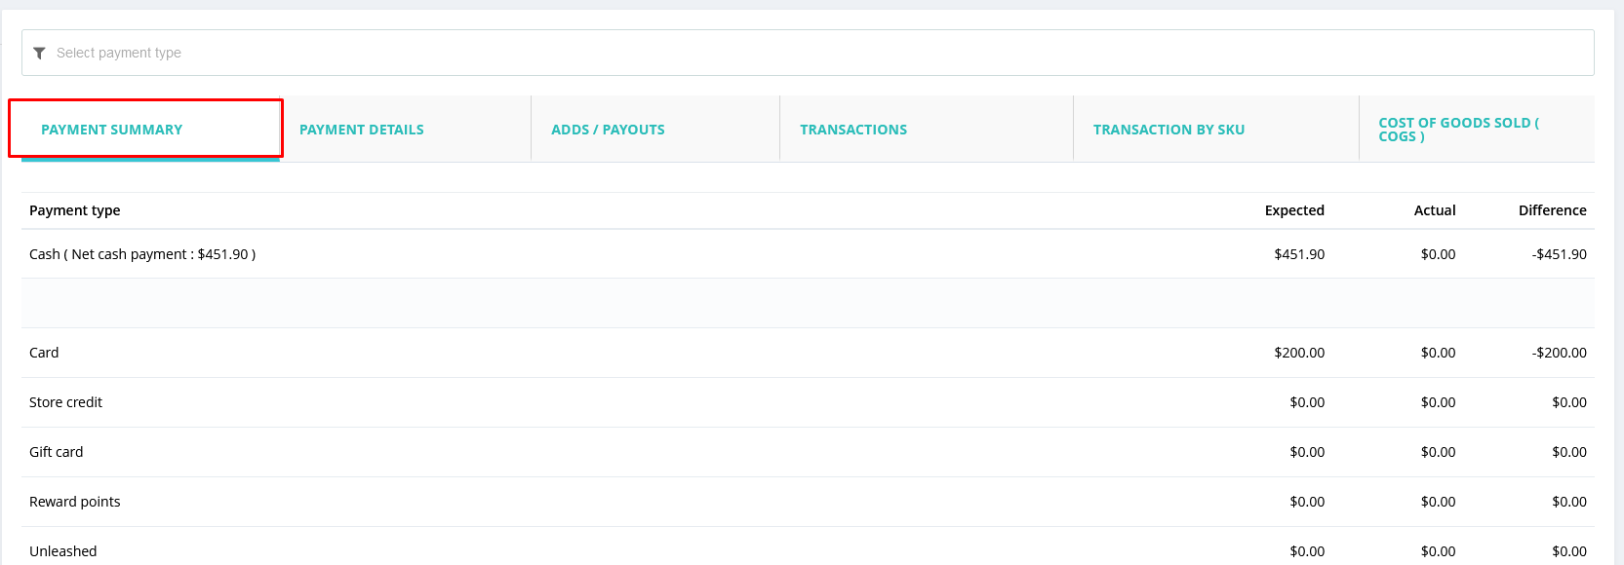Open the Transaction by SKU tab
The image size is (1624, 565).
coord(1168,130)
